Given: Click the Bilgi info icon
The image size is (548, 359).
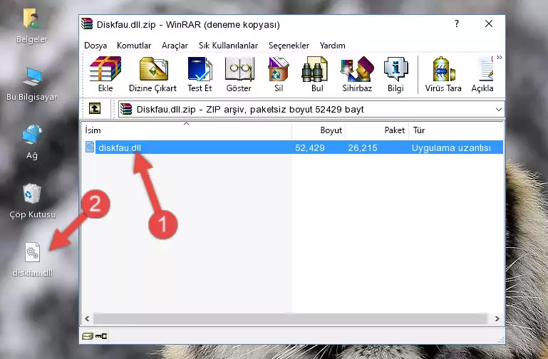Looking at the screenshot, I should pos(396,74).
